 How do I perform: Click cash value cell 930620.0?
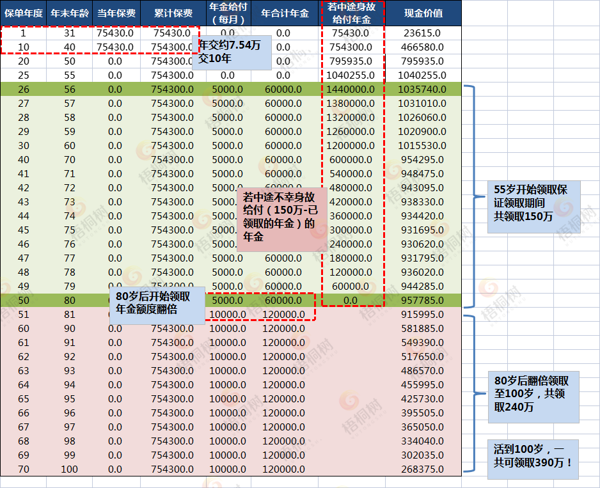(422, 244)
